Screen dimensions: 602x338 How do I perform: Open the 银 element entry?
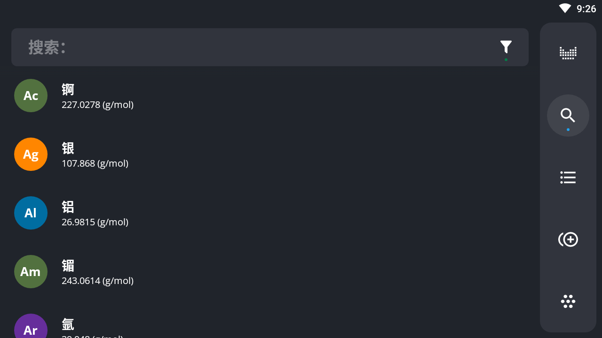pos(270,154)
